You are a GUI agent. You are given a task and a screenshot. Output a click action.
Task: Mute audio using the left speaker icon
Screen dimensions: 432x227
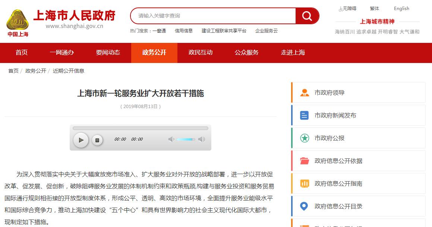tap(171, 139)
